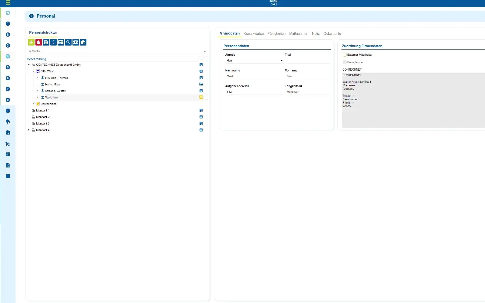Collapse the CONTECHNET Deutschland GmbH tree node
The image size is (485, 303).
tap(29, 65)
